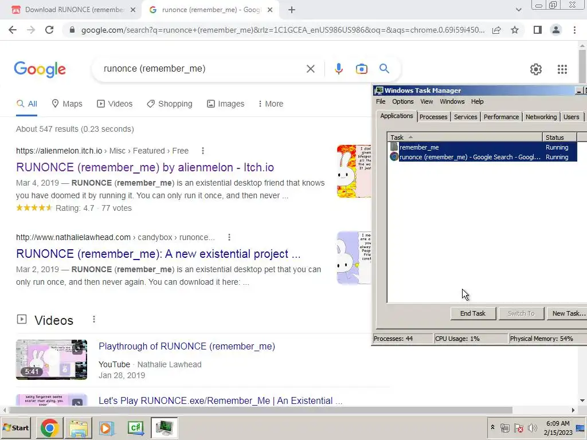Switch to Maps results

tap(67, 104)
